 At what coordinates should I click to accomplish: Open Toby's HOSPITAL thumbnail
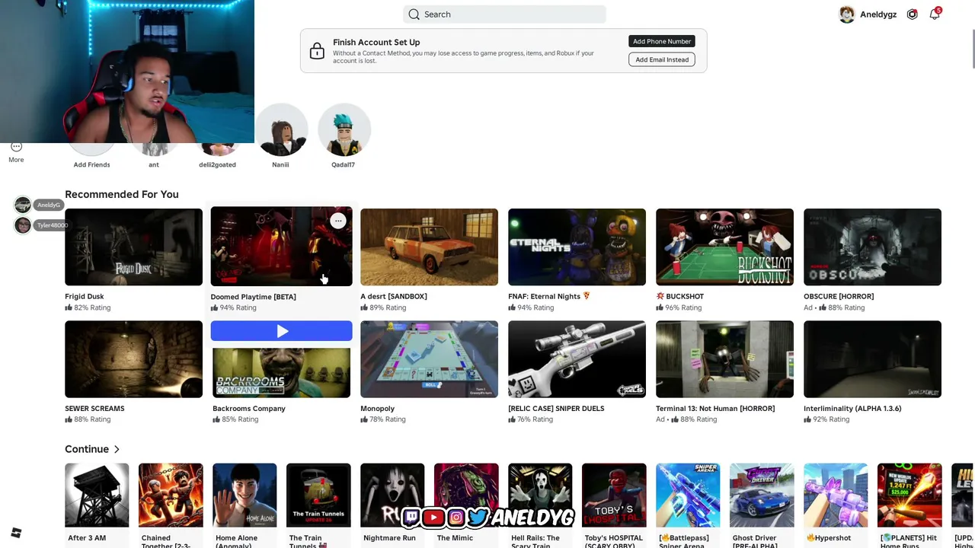click(614, 495)
